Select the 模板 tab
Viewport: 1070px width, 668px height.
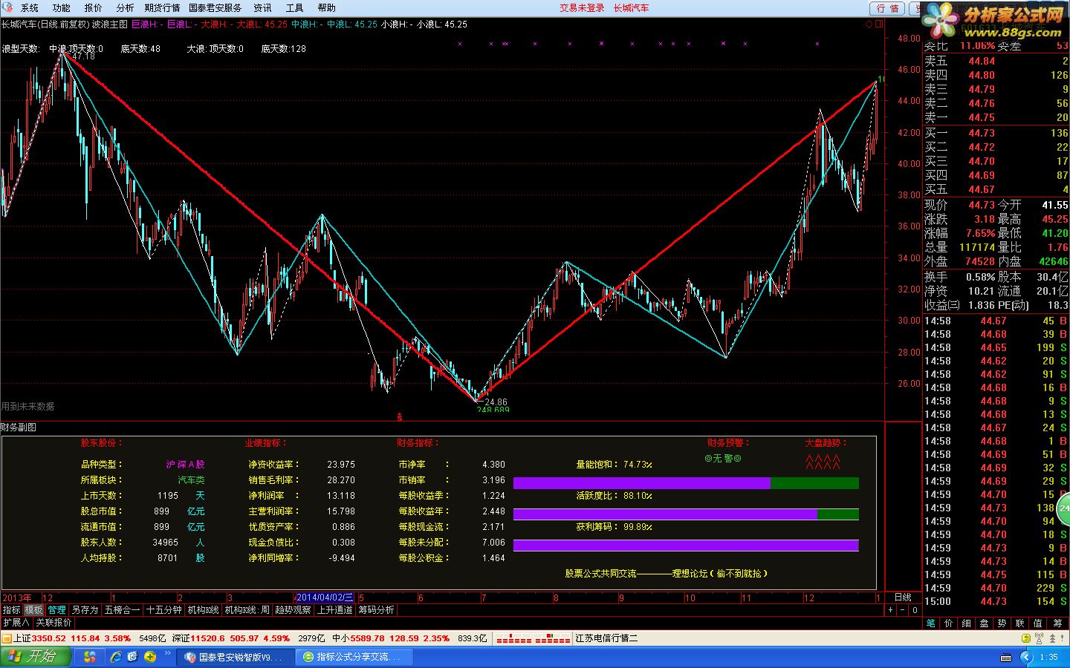coord(33,610)
